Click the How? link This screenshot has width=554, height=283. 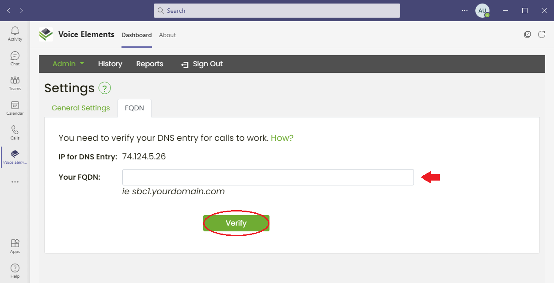click(282, 138)
